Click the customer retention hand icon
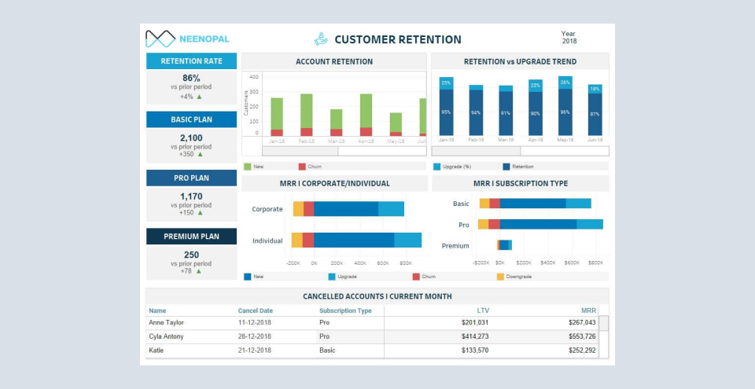 [321, 39]
